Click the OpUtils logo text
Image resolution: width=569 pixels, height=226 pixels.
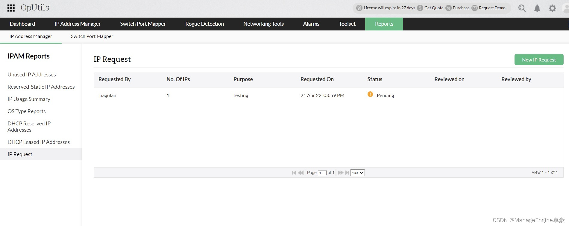(35, 8)
